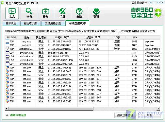
Task: Click icon of avp.exe port 4810 row
Action: pyautogui.click(x=7, y=45)
